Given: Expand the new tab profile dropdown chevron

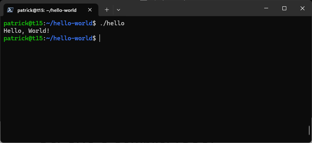Looking at the screenshot, I should (x=118, y=10).
